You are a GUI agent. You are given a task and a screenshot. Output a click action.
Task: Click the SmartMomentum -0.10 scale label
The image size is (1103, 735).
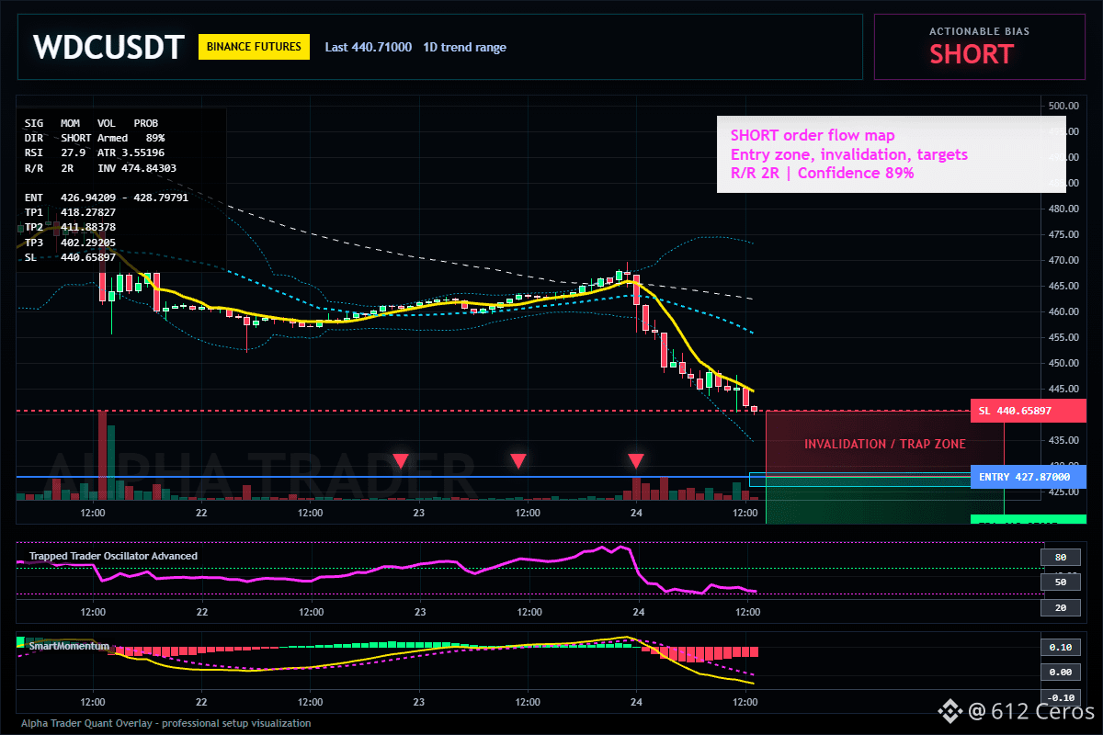[x=1060, y=697]
